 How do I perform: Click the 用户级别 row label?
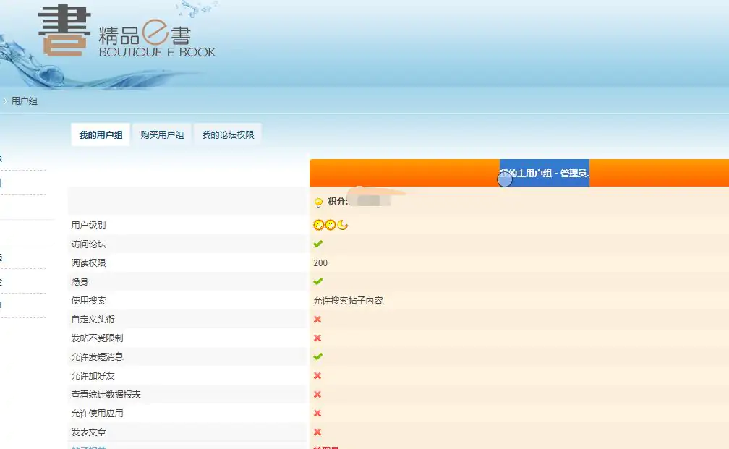click(x=88, y=226)
